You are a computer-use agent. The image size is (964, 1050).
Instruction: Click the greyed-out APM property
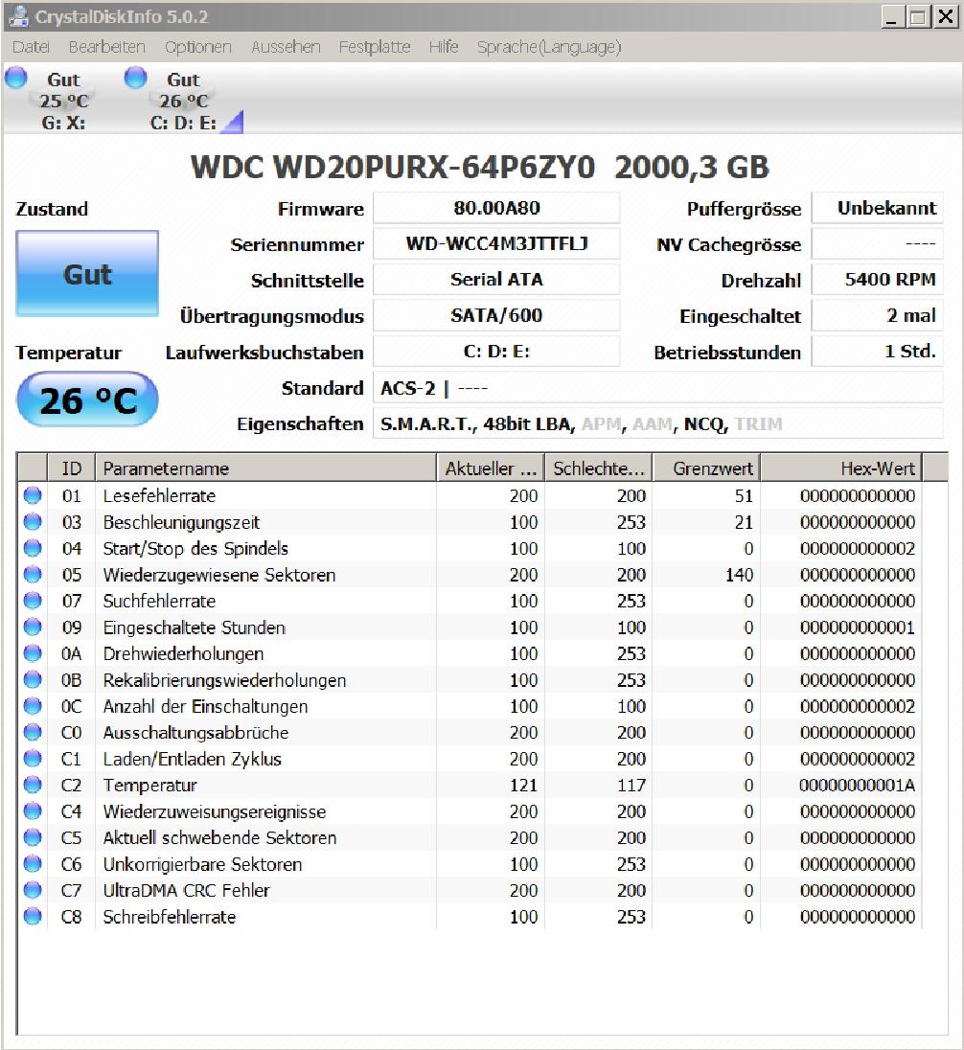tap(601, 423)
